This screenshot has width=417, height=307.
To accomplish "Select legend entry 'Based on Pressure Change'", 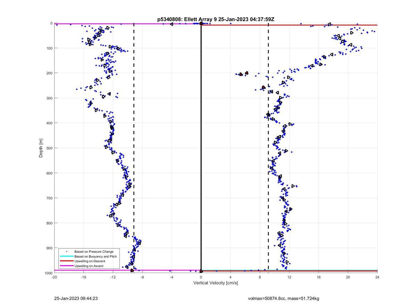I will point(94,251).
